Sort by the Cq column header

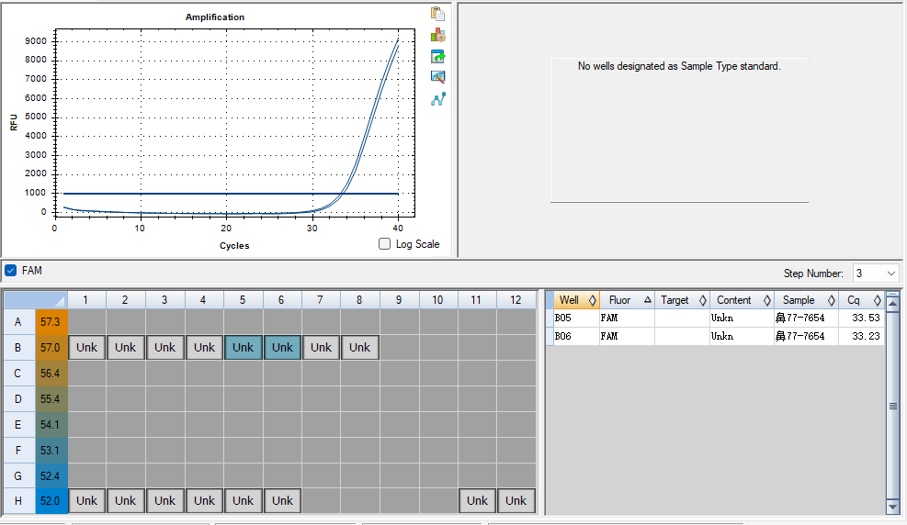[x=861, y=300]
